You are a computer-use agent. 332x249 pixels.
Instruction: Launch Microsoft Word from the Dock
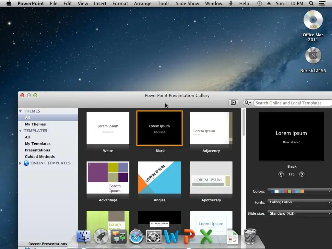pos(171,236)
